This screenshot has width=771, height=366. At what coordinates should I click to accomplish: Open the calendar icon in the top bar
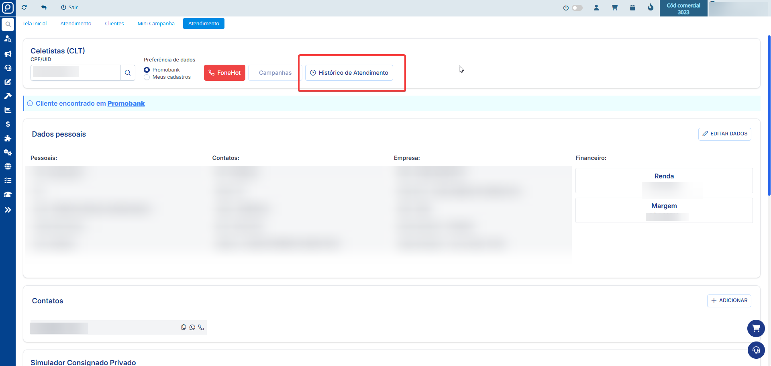tap(632, 8)
